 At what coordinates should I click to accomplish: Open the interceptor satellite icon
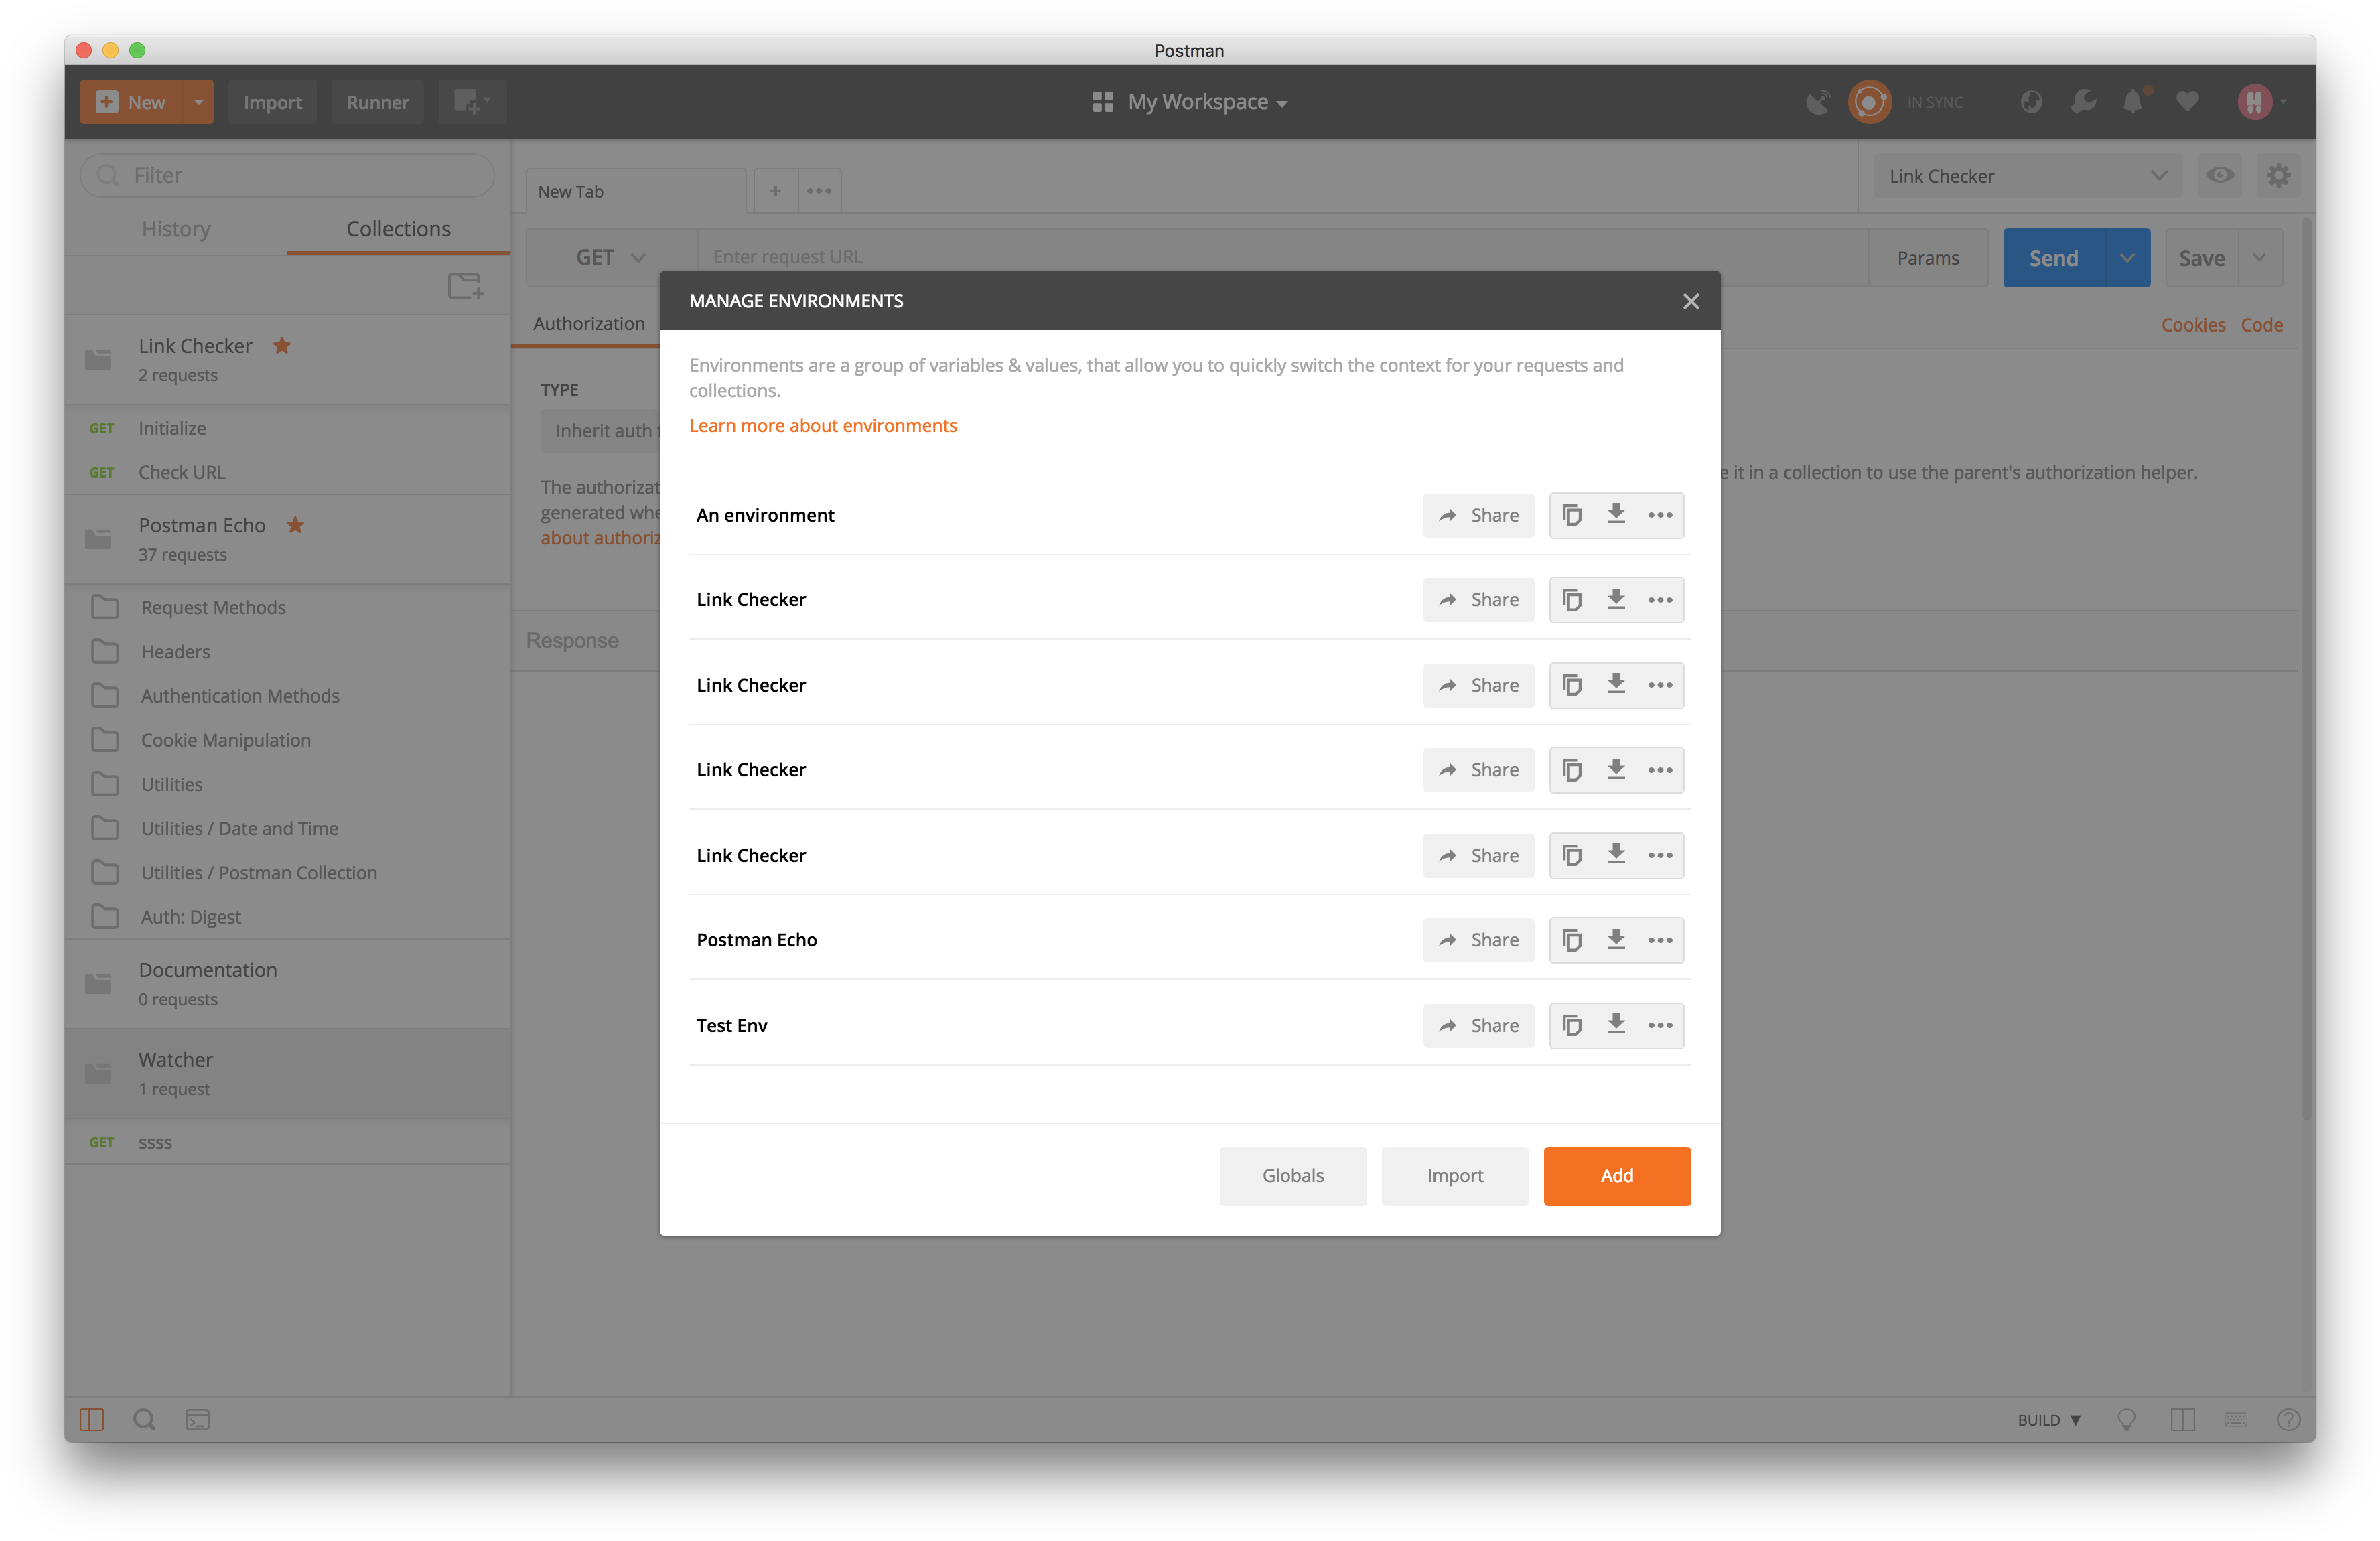[1817, 101]
